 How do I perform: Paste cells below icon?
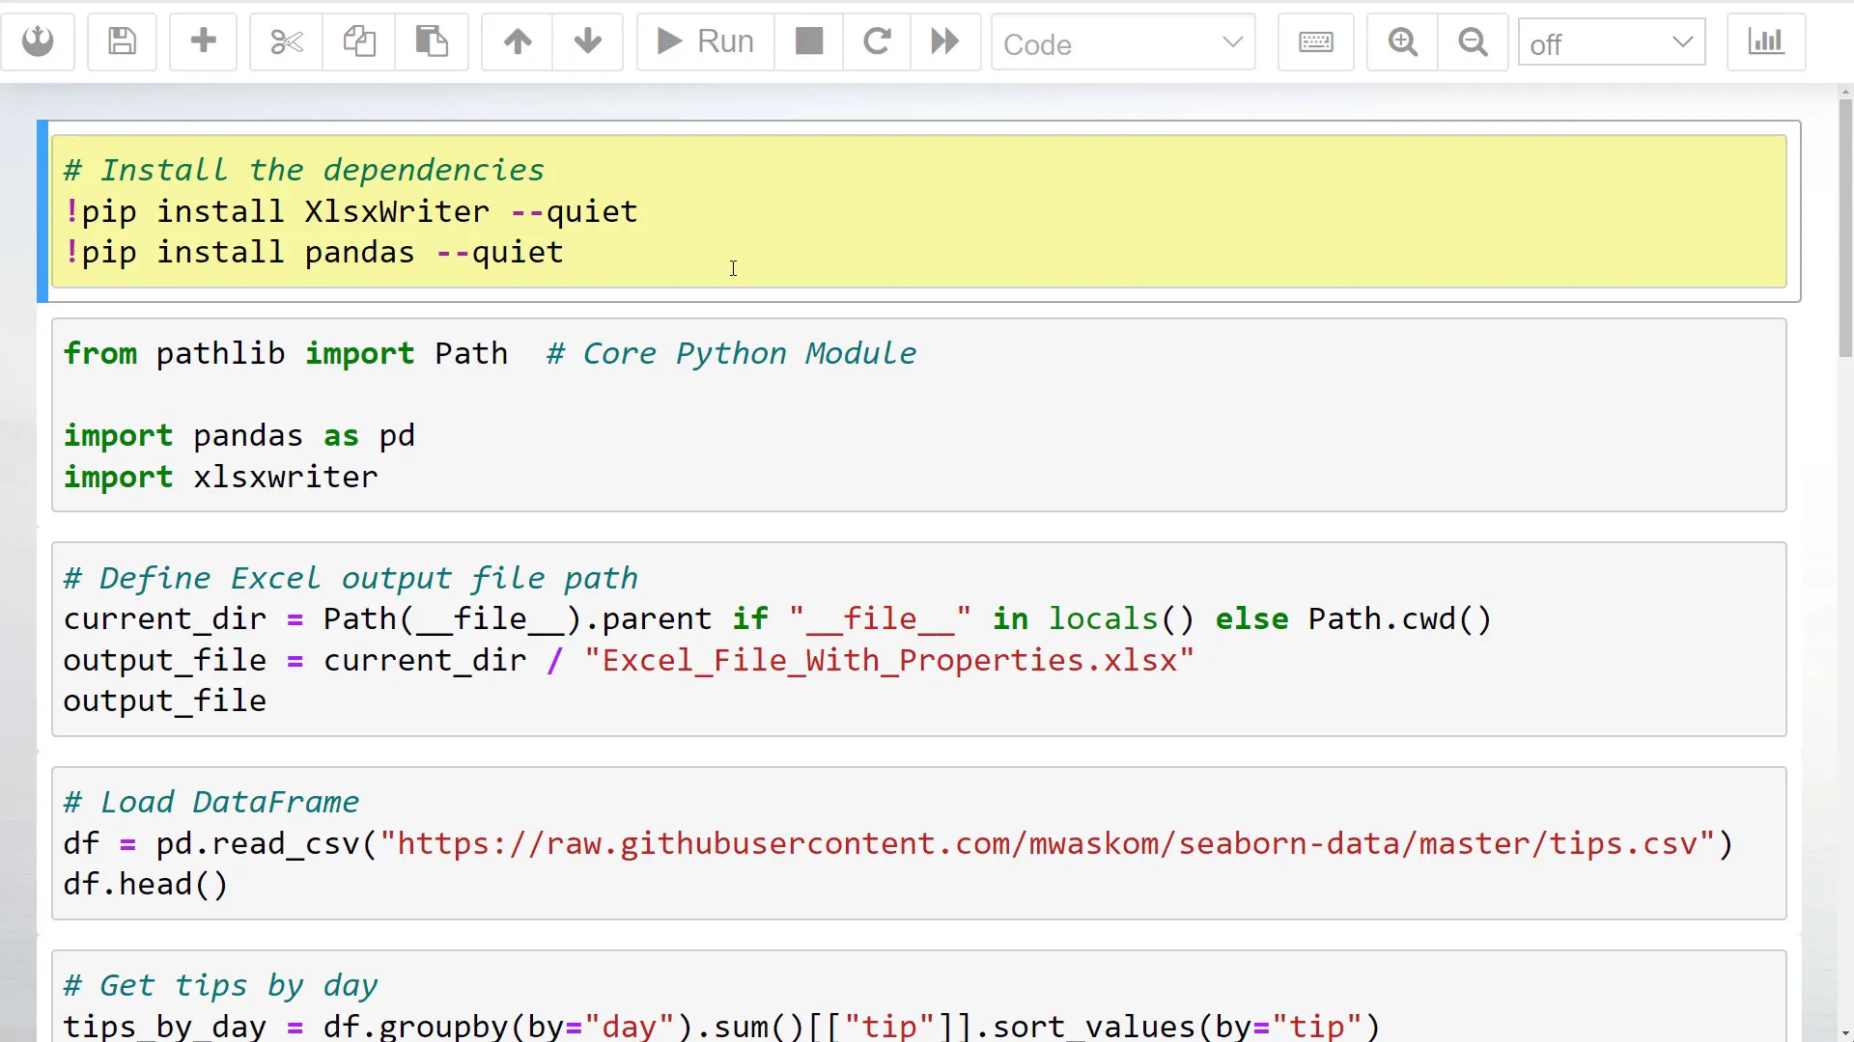click(x=432, y=41)
